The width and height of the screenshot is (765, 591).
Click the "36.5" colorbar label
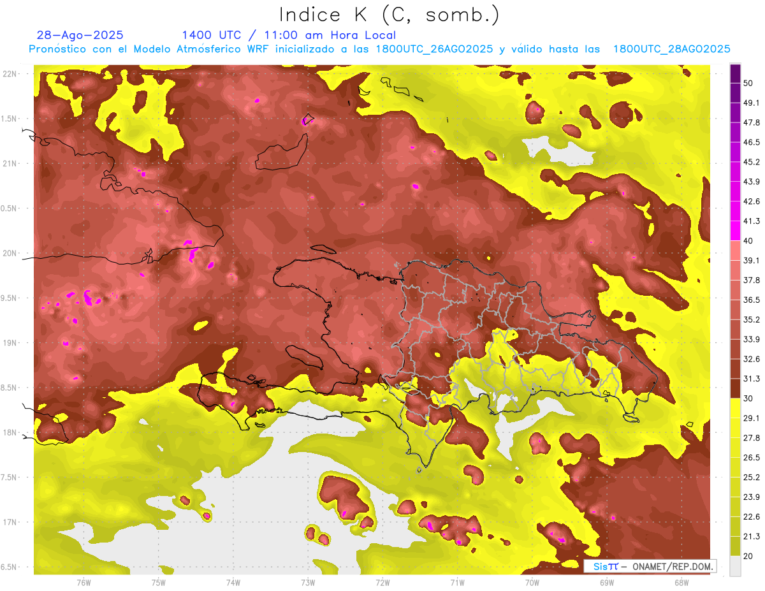coord(752,300)
